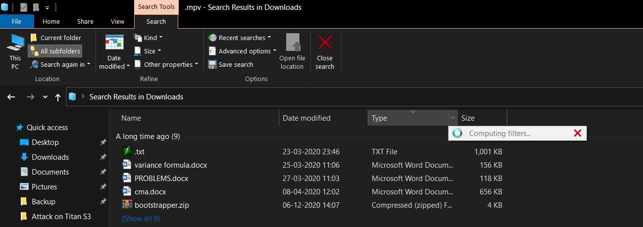The height and width of the screenshot is (227, 643).
Task: Open Backup folder in Quick access
Action: pyautogui.click(x=44, y=202)
